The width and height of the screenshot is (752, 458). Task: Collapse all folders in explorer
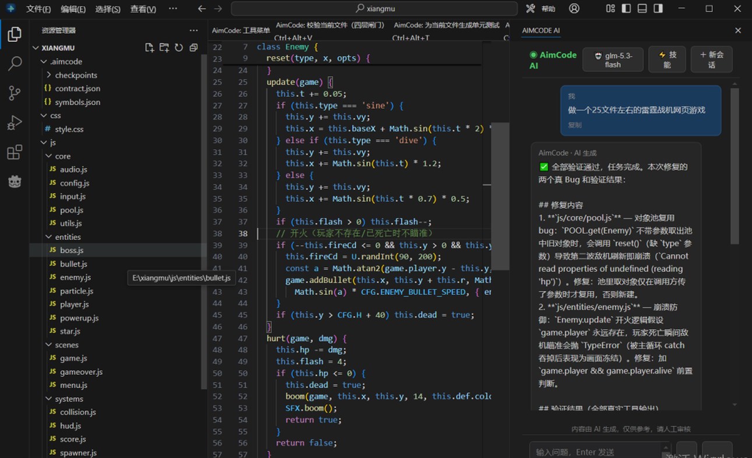[x=194, y=48]
